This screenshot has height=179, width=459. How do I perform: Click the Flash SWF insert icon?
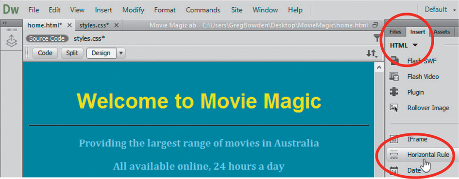coord(394,61)
